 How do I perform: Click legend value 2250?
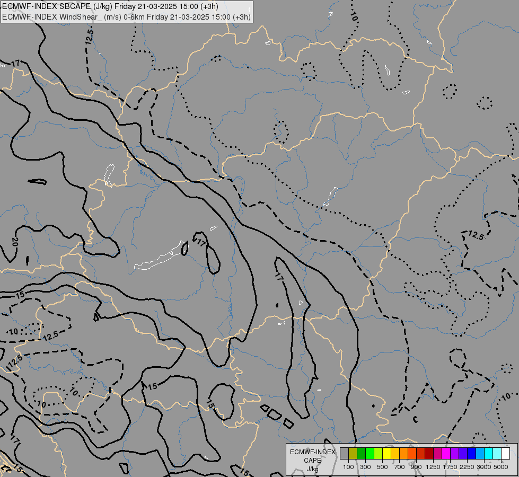tap(467, 467)
